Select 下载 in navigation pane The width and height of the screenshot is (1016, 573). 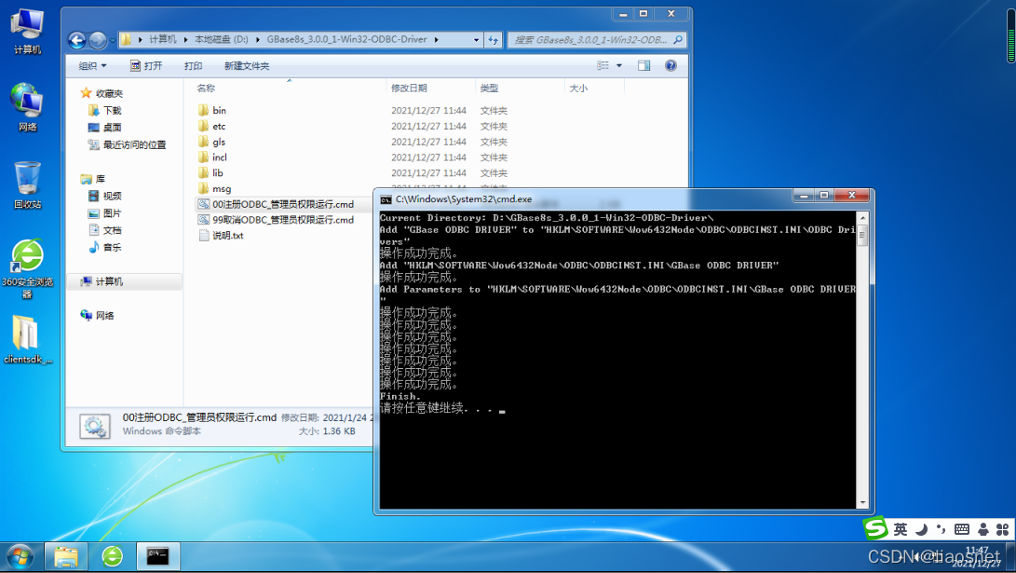pos(105,110)
